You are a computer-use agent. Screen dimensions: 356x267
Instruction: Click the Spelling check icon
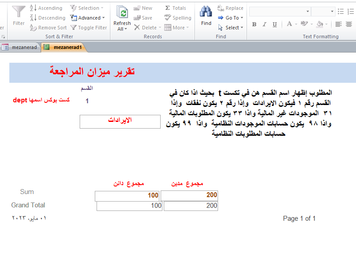pyautogui.click(x=178, y=18)
